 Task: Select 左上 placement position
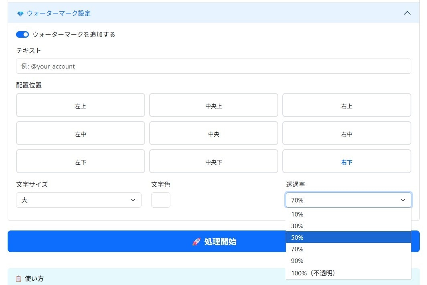point(80,105)
